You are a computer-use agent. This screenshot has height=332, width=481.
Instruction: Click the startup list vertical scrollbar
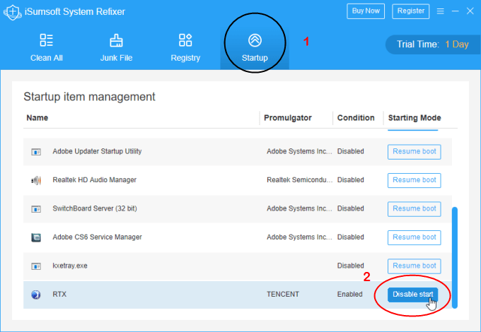tap(455, 258)
